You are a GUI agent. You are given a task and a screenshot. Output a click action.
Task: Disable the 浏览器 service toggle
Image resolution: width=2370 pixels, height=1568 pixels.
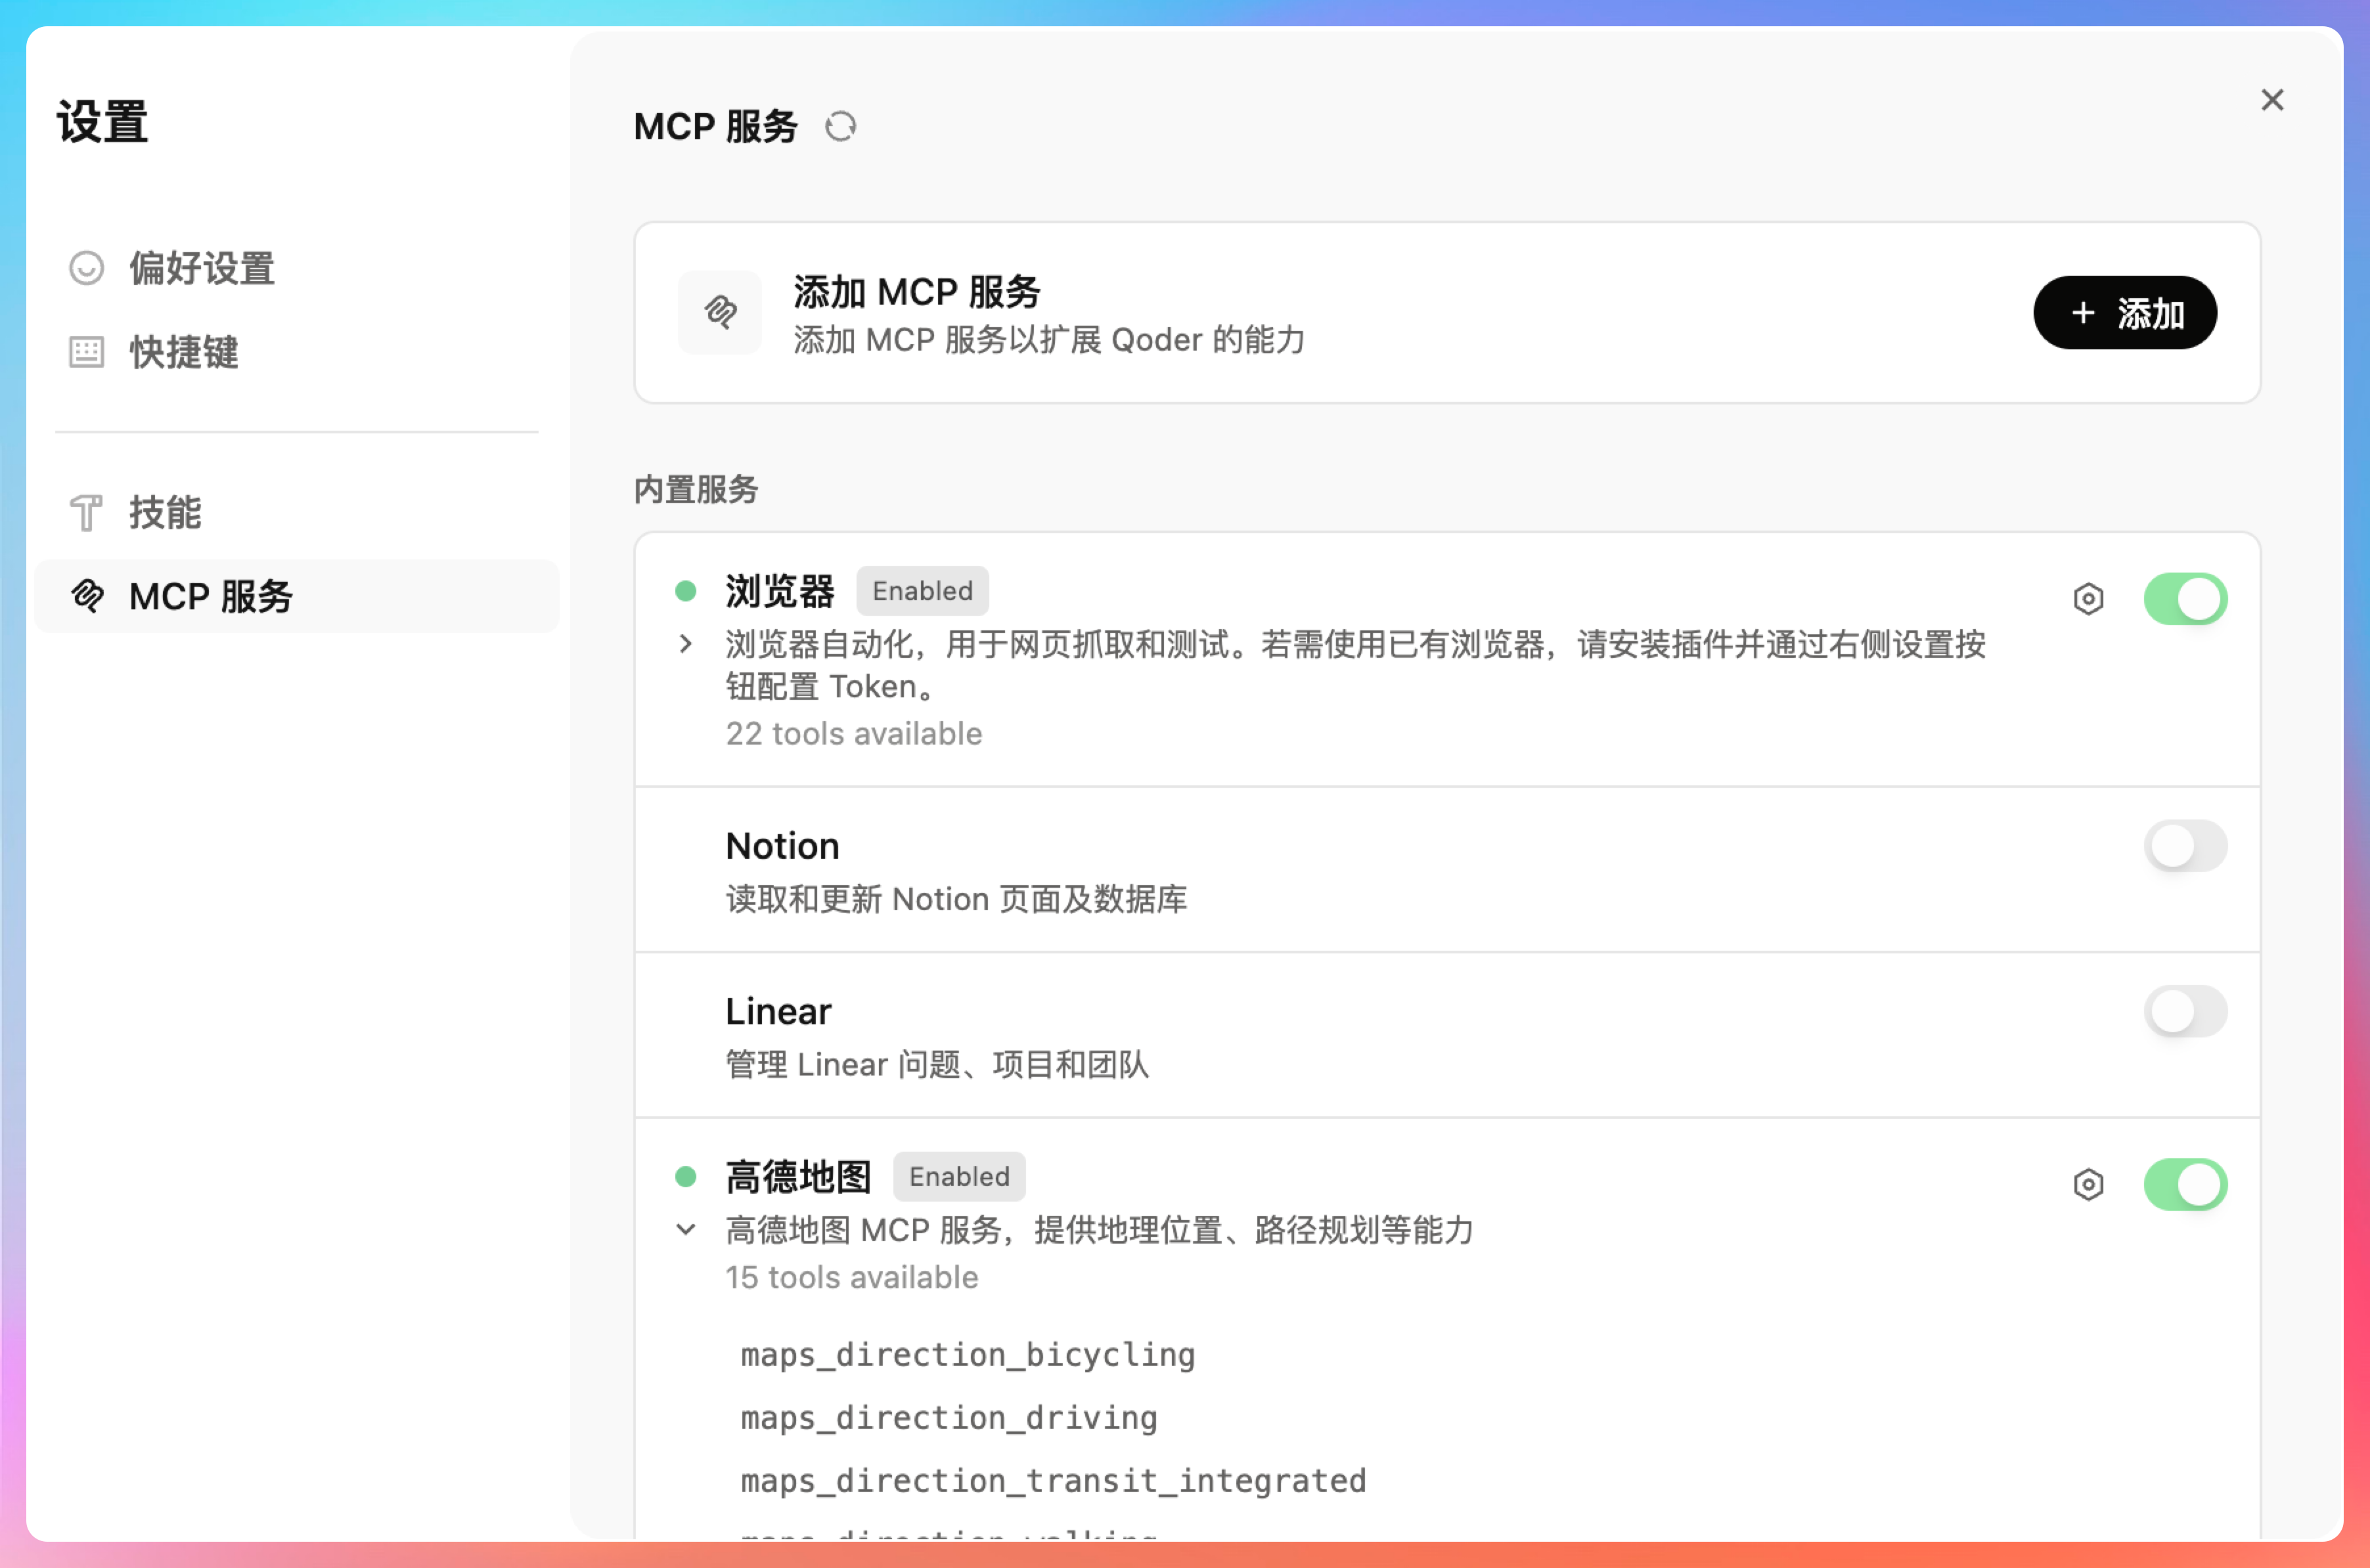click(x=2185, y=599)
